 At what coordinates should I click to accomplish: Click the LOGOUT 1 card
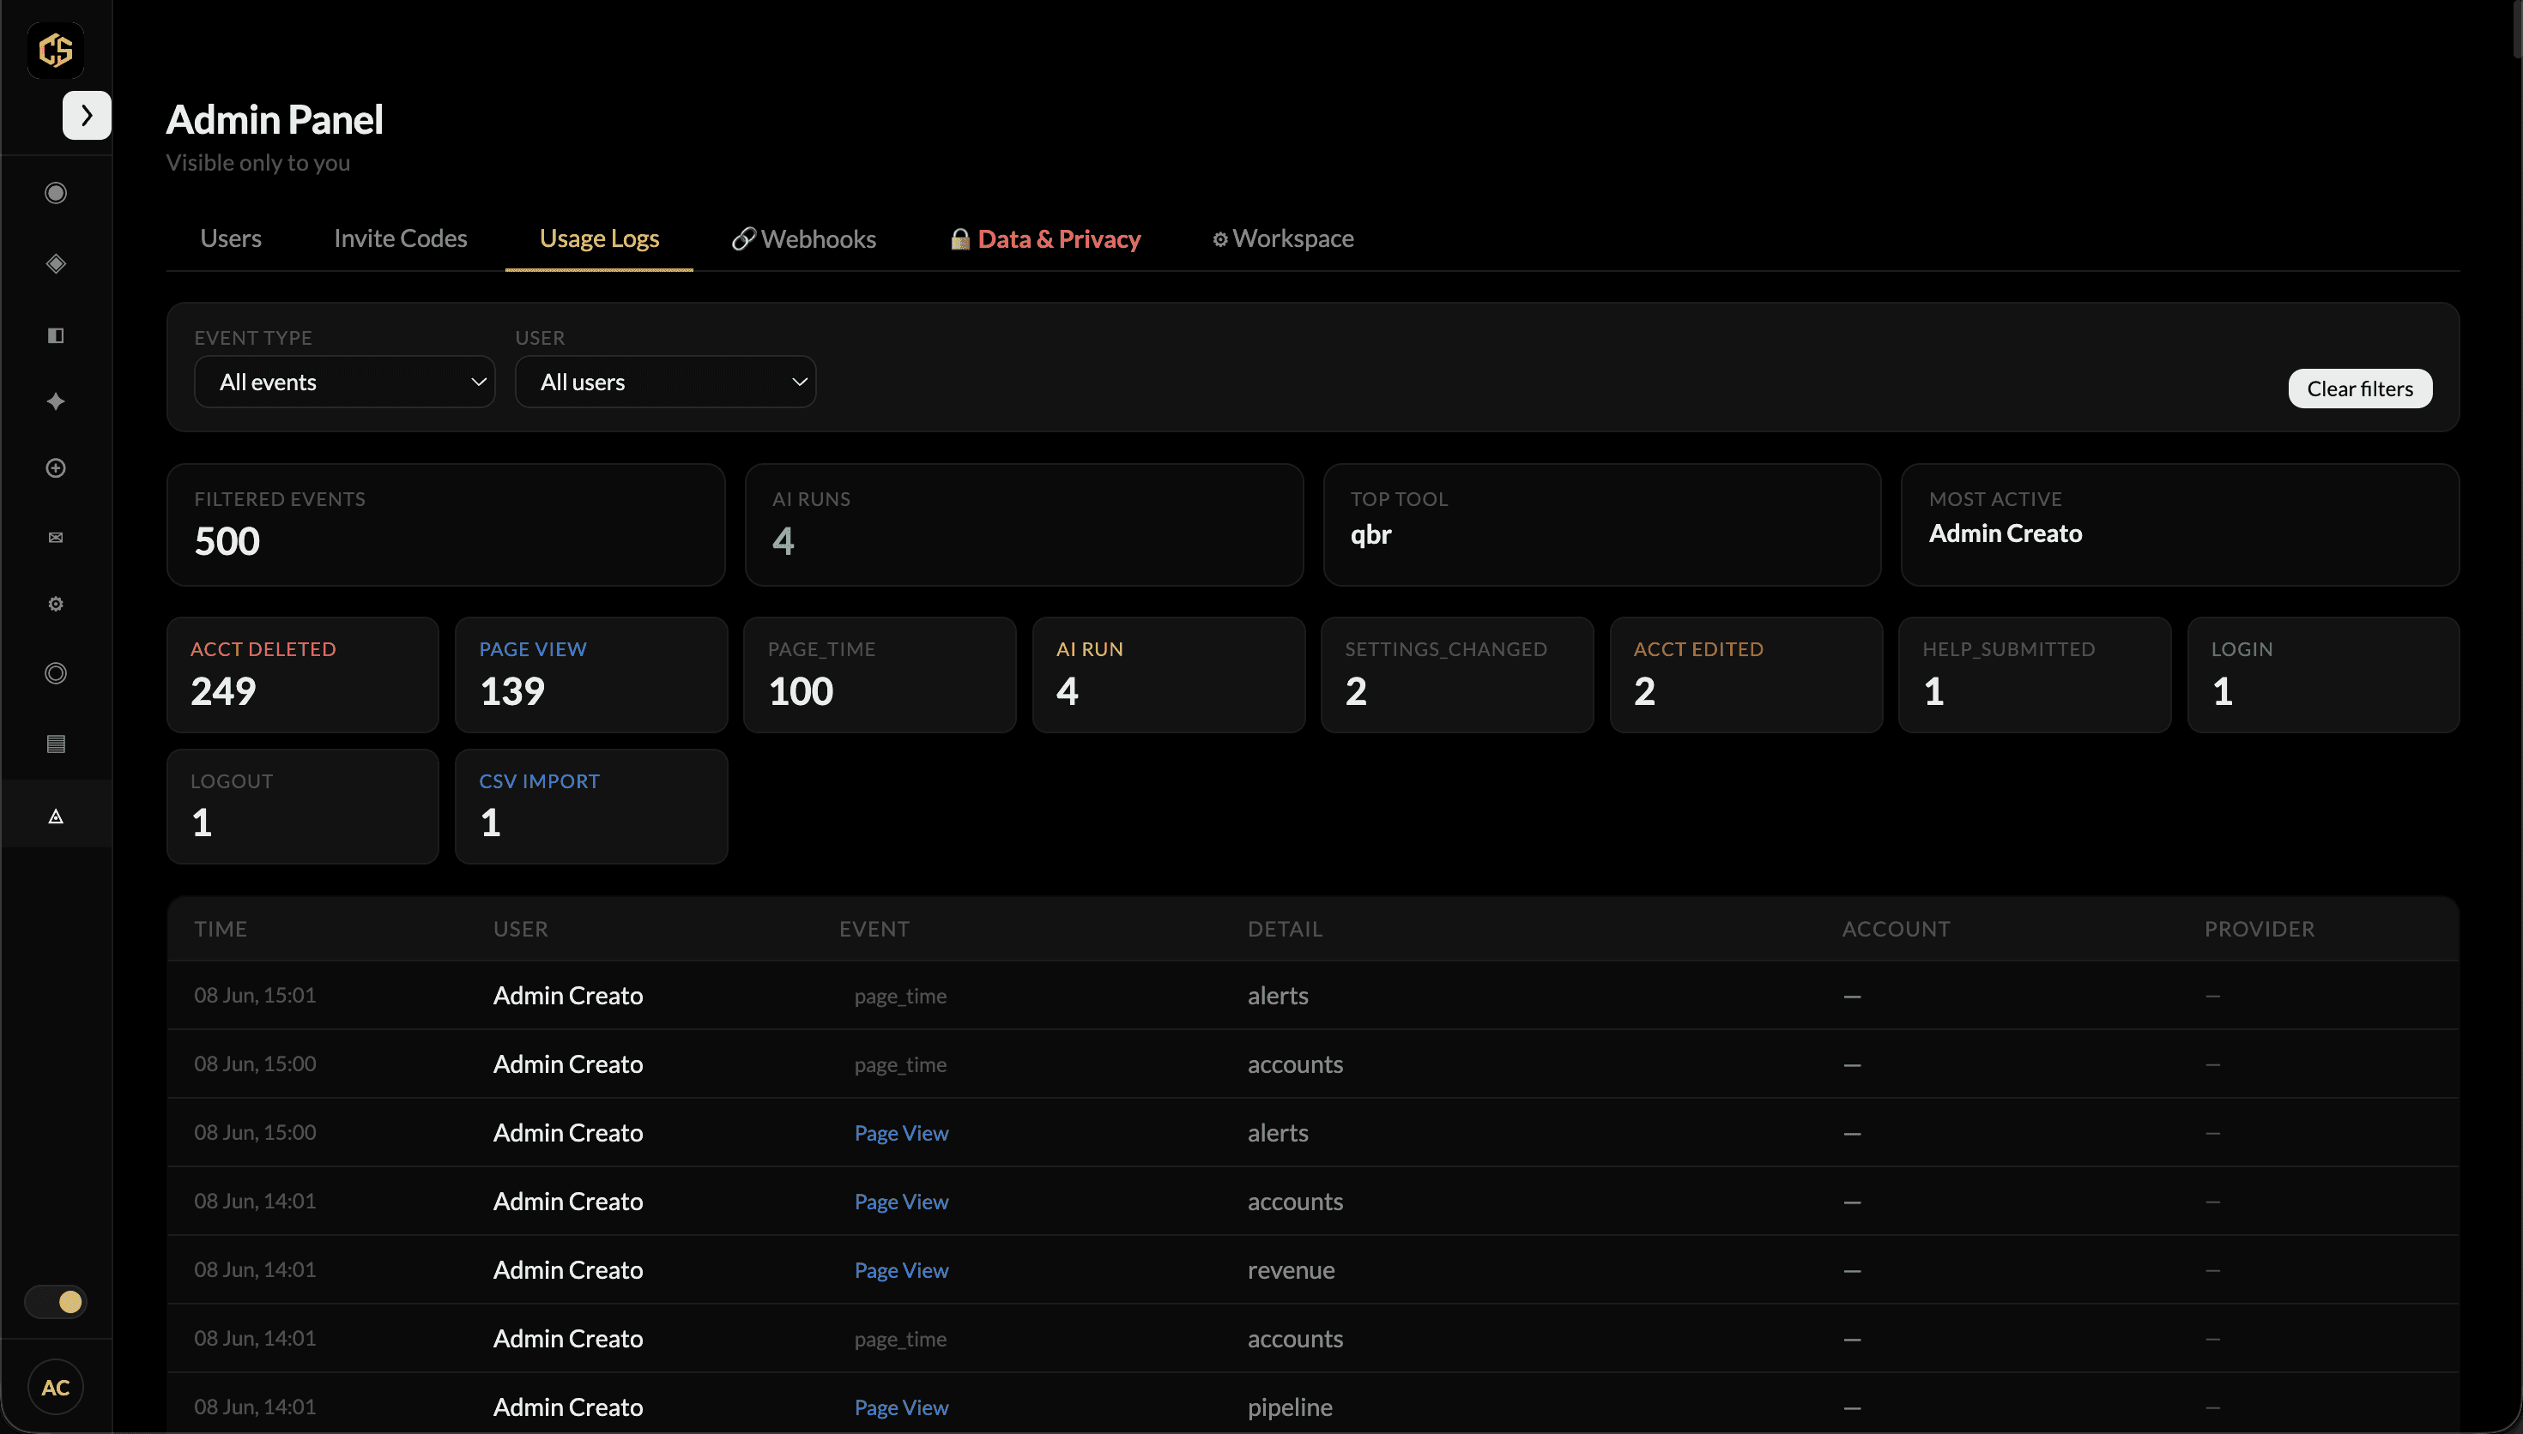pyautogui.click(x=302, y=806)
